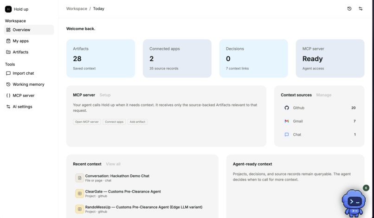Open the Artifacts 28 summary card

pyautogui.click(x=101, y=58)
